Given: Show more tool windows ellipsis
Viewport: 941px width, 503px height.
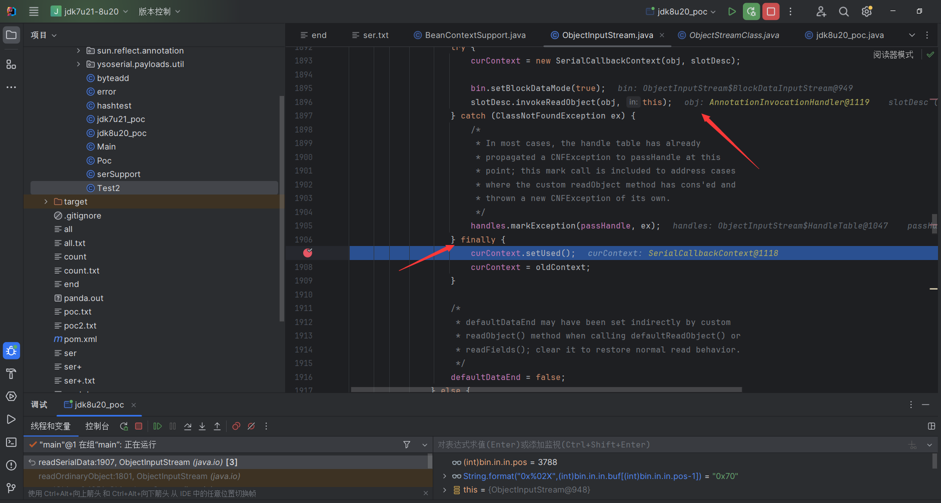Looking at the screenshot, I should 11,87.
